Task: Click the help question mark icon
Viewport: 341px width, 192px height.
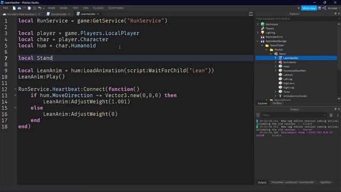Action: click(320, 8)
